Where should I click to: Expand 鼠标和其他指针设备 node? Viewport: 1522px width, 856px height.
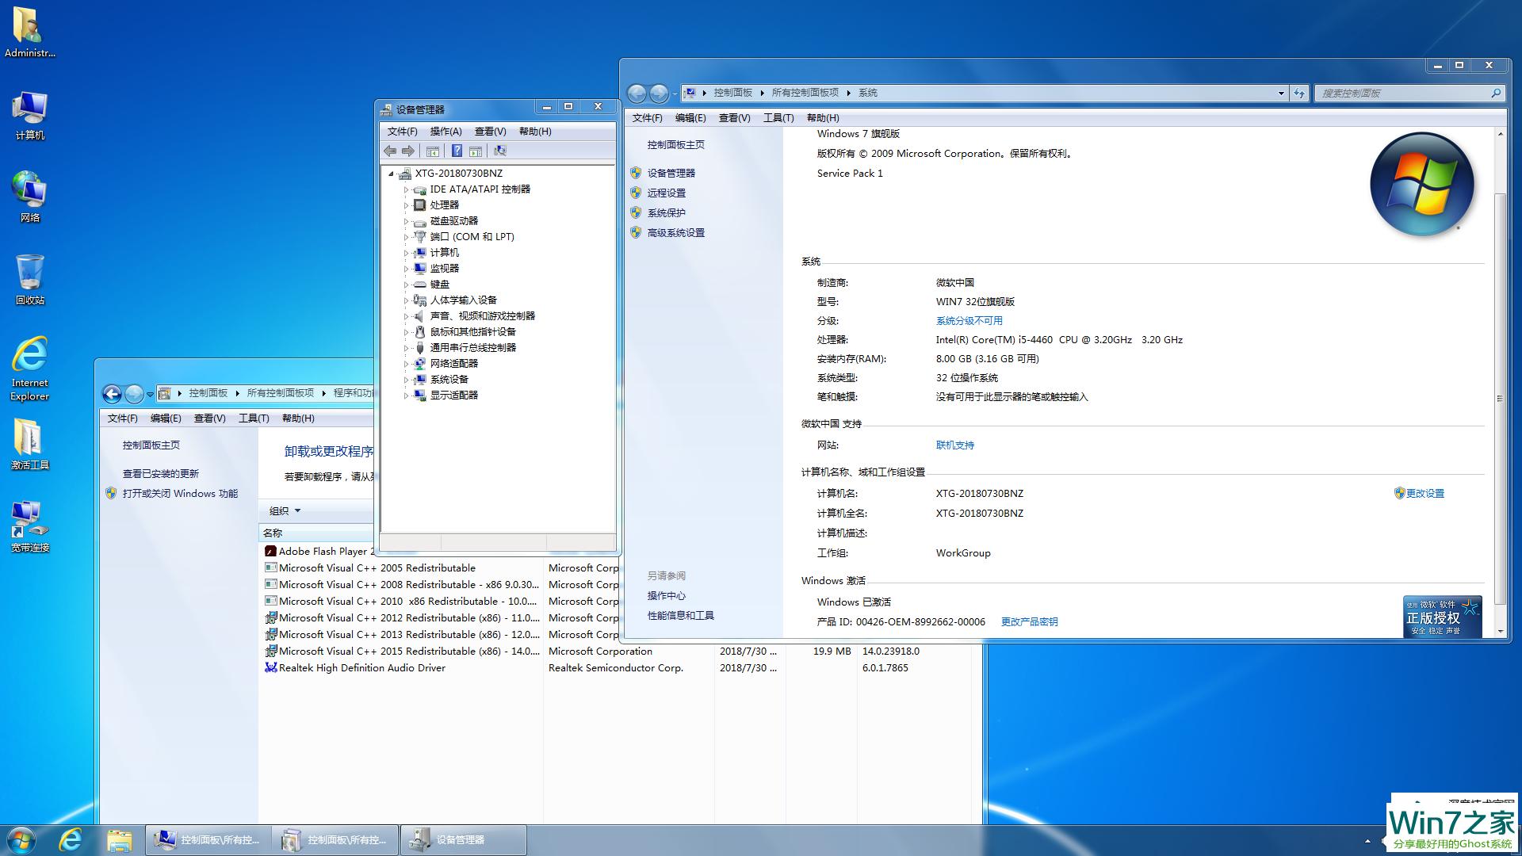pos(406,332)
